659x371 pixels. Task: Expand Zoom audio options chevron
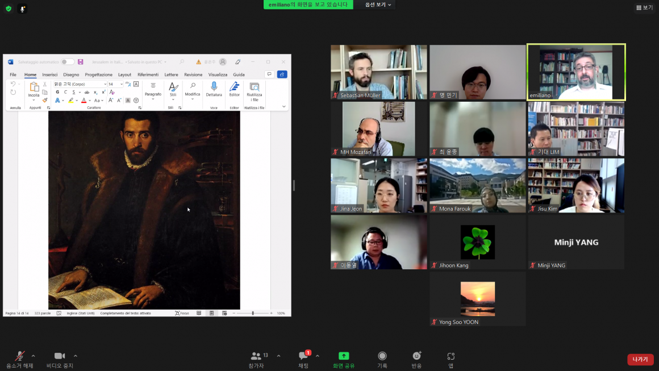pyautogui.click(x=33, y=356)
